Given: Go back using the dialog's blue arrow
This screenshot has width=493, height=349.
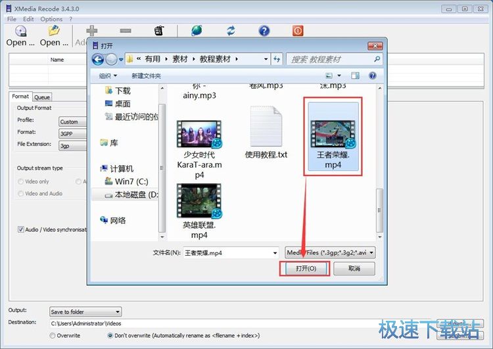Looking at the screenshot, I should pyautogui.click(x=98, y=59).
